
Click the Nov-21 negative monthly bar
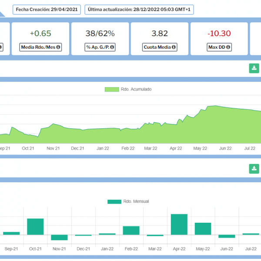pyautogui.click(x=59, y=238)
